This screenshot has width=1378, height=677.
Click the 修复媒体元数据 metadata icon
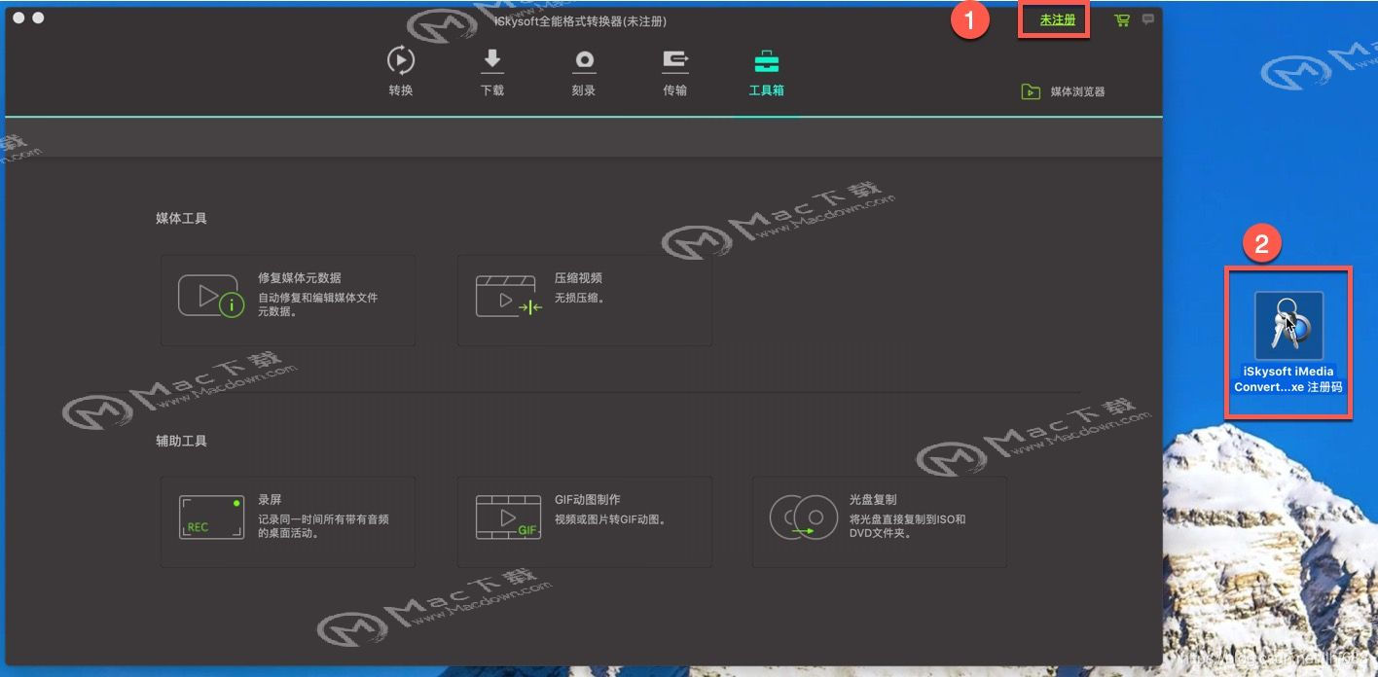pos(210,297)
